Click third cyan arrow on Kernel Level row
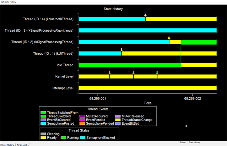This screenshot has width=227, height=146. [x=157, y=72]
